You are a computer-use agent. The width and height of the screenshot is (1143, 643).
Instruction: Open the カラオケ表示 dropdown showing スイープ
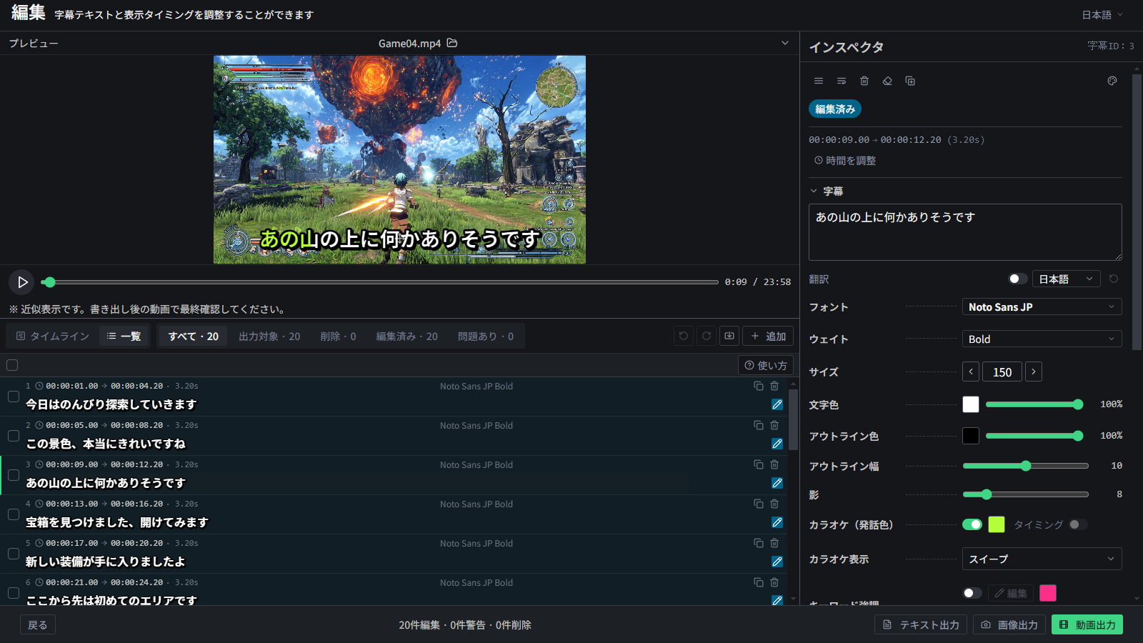click(1042, 559)
